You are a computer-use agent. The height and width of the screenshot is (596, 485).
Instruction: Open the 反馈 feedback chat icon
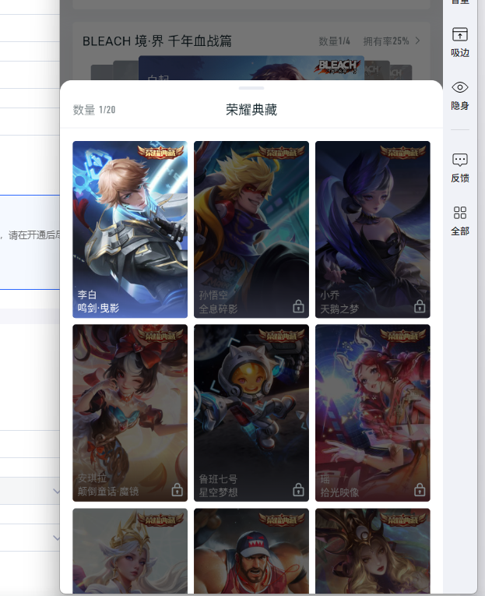(x=460, y=160)
